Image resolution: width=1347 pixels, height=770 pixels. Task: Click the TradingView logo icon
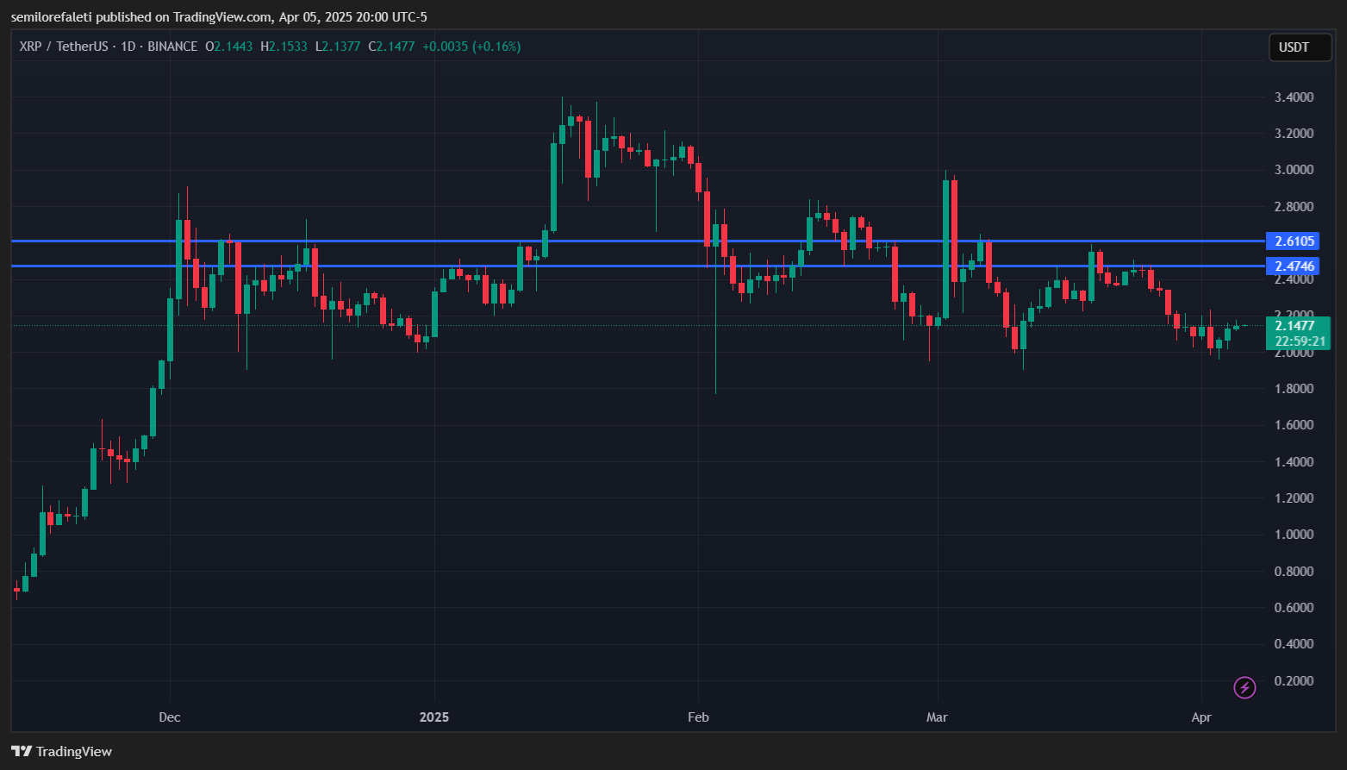click(x=22, y=751)
